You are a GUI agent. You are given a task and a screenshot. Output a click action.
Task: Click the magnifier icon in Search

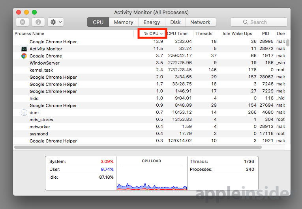click(246, 22)
